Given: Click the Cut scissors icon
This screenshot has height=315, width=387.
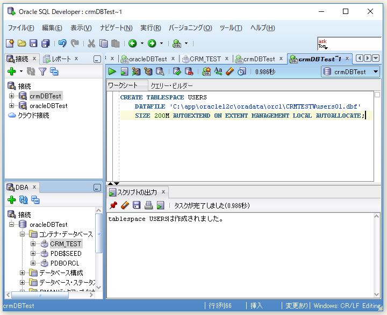Looking at the screenshot, I should pos(91,44).
